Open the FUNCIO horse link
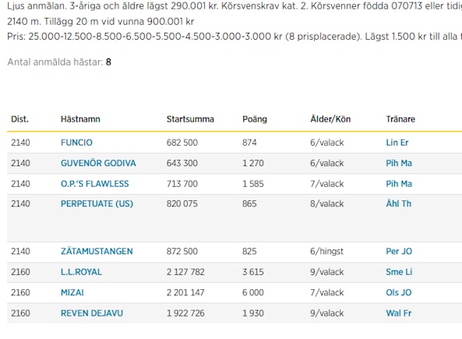 click(x=76, y=143)
